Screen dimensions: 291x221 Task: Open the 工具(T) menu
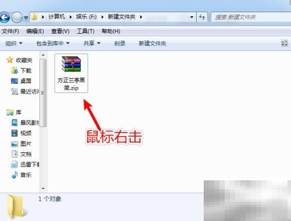[86, 31]
